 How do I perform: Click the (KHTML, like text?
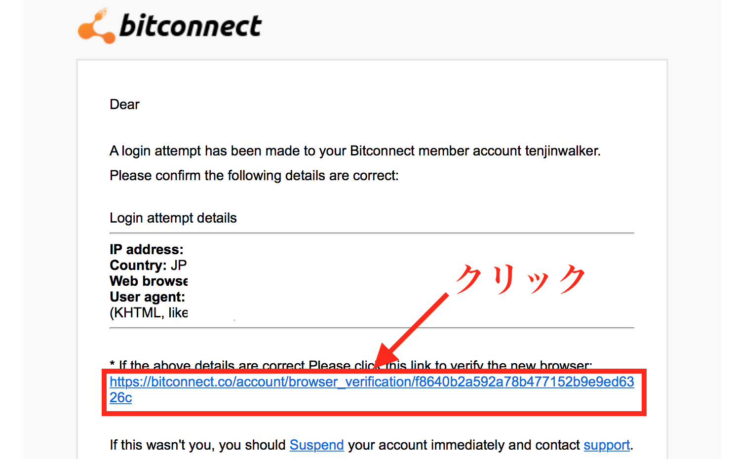coord(149,313)
